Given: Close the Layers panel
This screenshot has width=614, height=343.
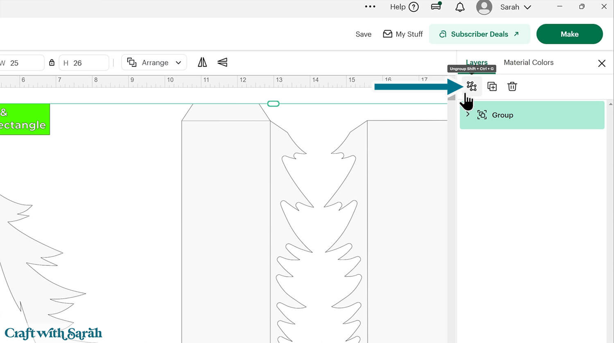Looking at the screenshot, I should point(601,63).
